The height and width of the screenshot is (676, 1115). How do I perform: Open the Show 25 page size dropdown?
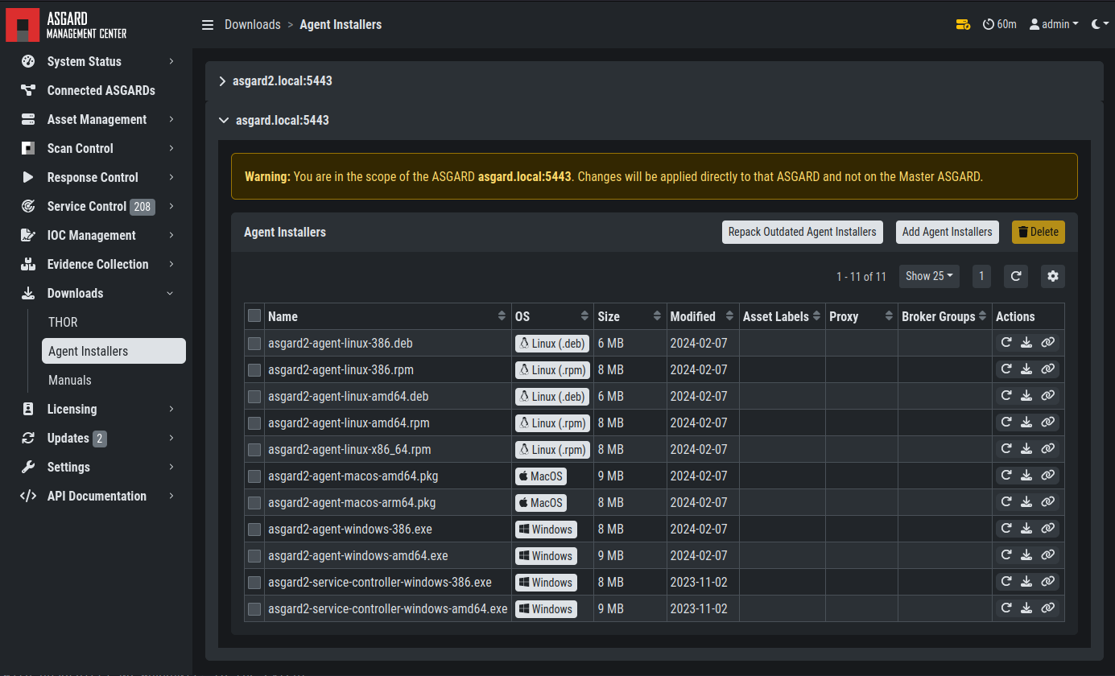point(929,276)
